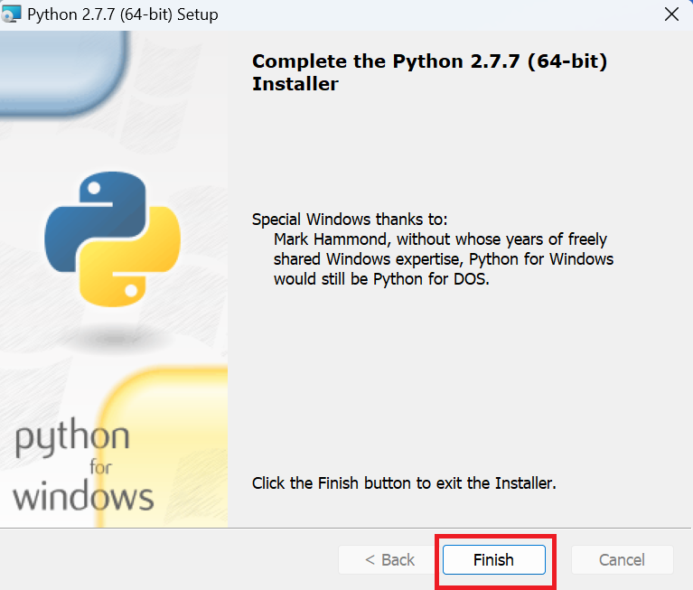The height and width of the screenshot is (590, 693).
Task: Close the Python 2.7.7 Setup window
Action: (671, 14)
